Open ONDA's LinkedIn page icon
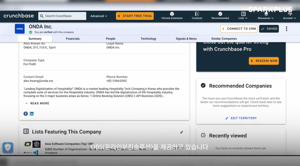Viewport: 300px width, 166px height. pyautogui.click(x=32, y=114)
